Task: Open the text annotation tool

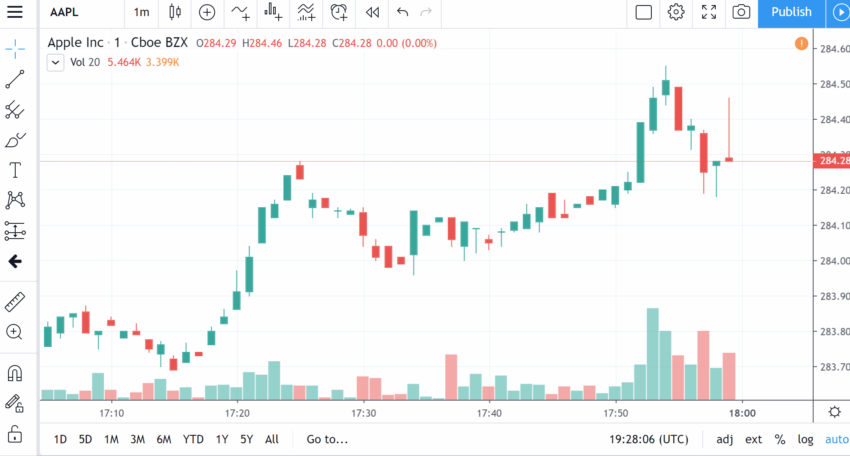Action: [15, 170]
